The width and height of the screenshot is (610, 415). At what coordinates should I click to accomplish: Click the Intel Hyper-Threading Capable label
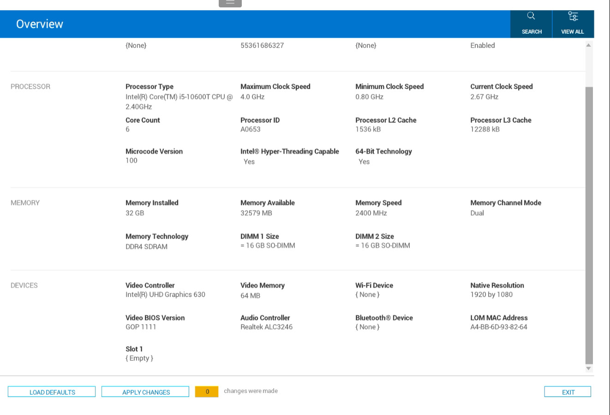click(x=290, y=151)
